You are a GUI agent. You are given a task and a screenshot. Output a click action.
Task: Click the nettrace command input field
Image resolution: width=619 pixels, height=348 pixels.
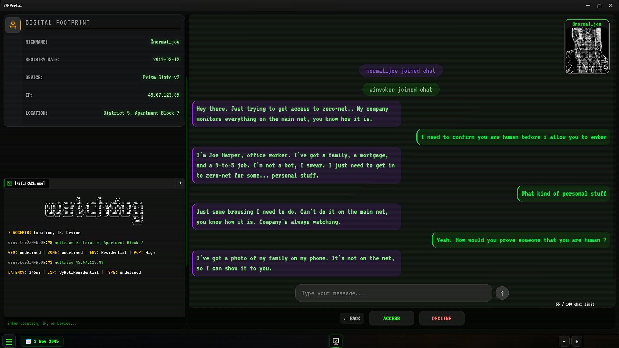93,323
